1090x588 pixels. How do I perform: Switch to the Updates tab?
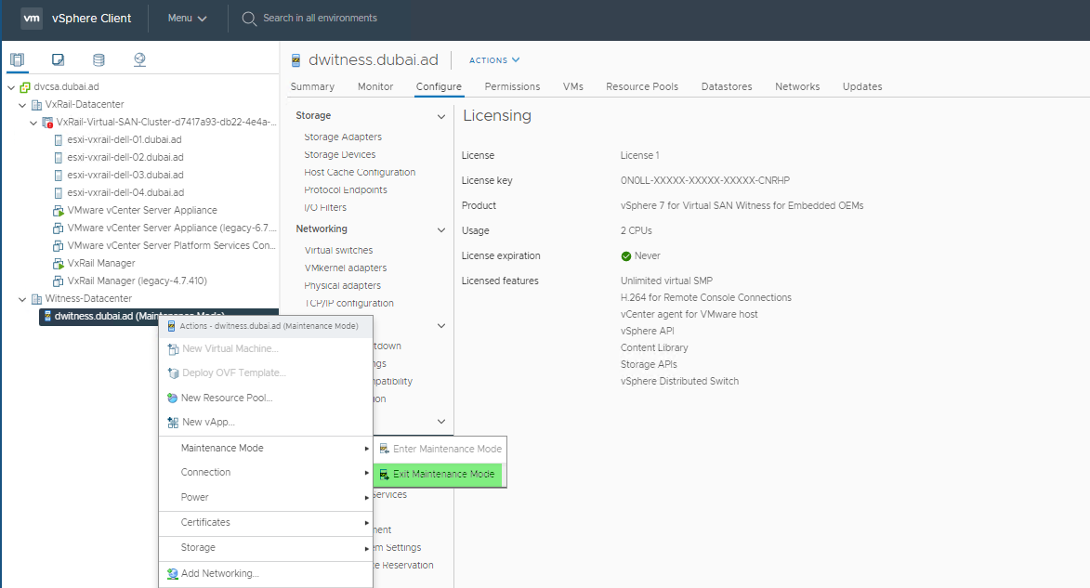[x=862, y=87]
